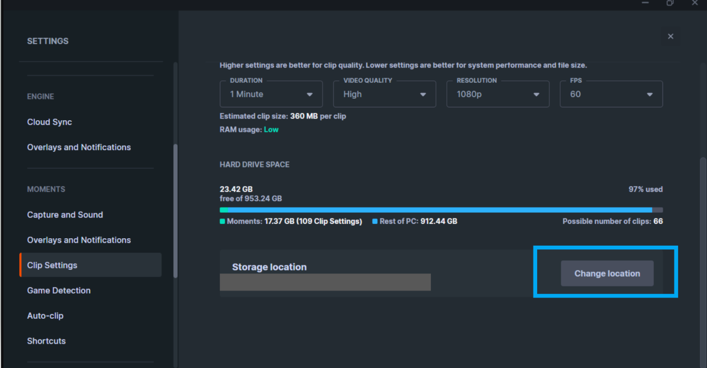Screen dimensions: 707x368
Task: Open the Shortcuts settings page
Action: click(46, 341)
